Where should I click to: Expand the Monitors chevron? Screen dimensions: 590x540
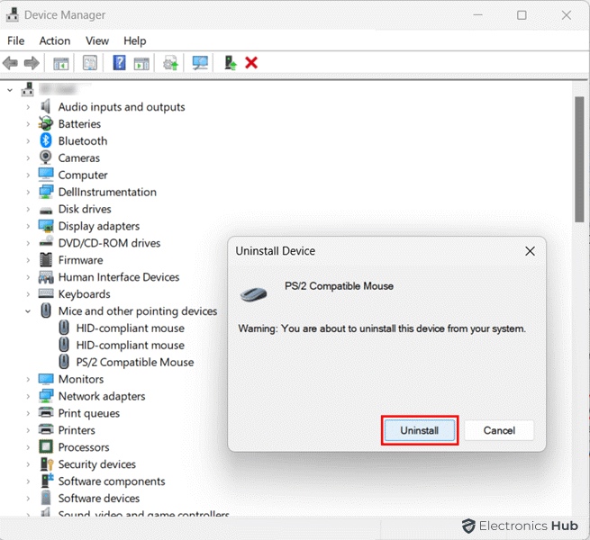28,380
